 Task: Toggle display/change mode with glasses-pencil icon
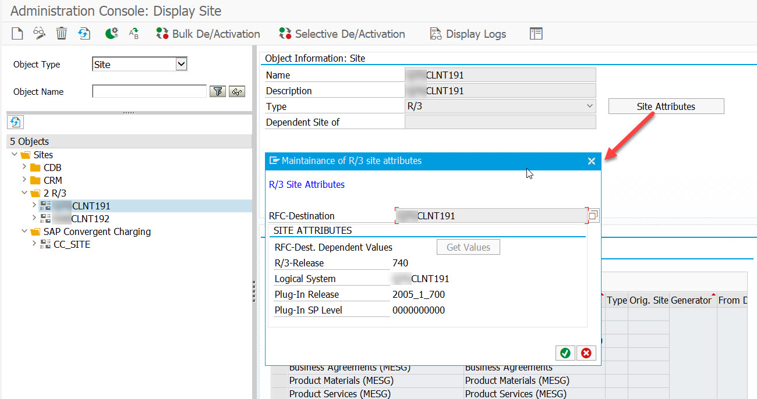(39, 33)
